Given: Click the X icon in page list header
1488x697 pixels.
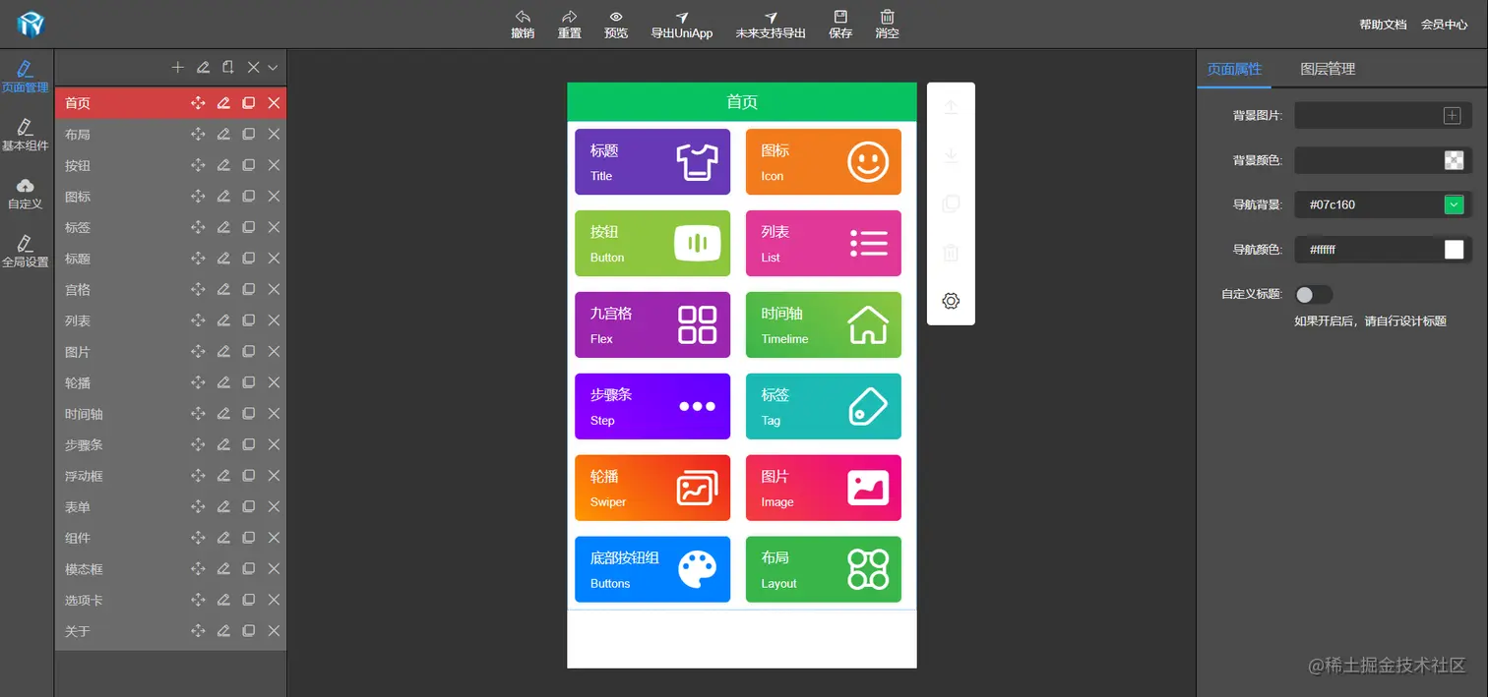Looking at the screenshot, I should [x=253, y=67].
